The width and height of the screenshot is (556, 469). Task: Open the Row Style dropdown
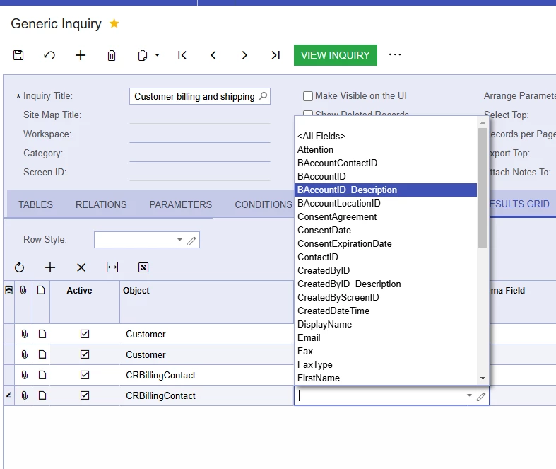point(179,240)
